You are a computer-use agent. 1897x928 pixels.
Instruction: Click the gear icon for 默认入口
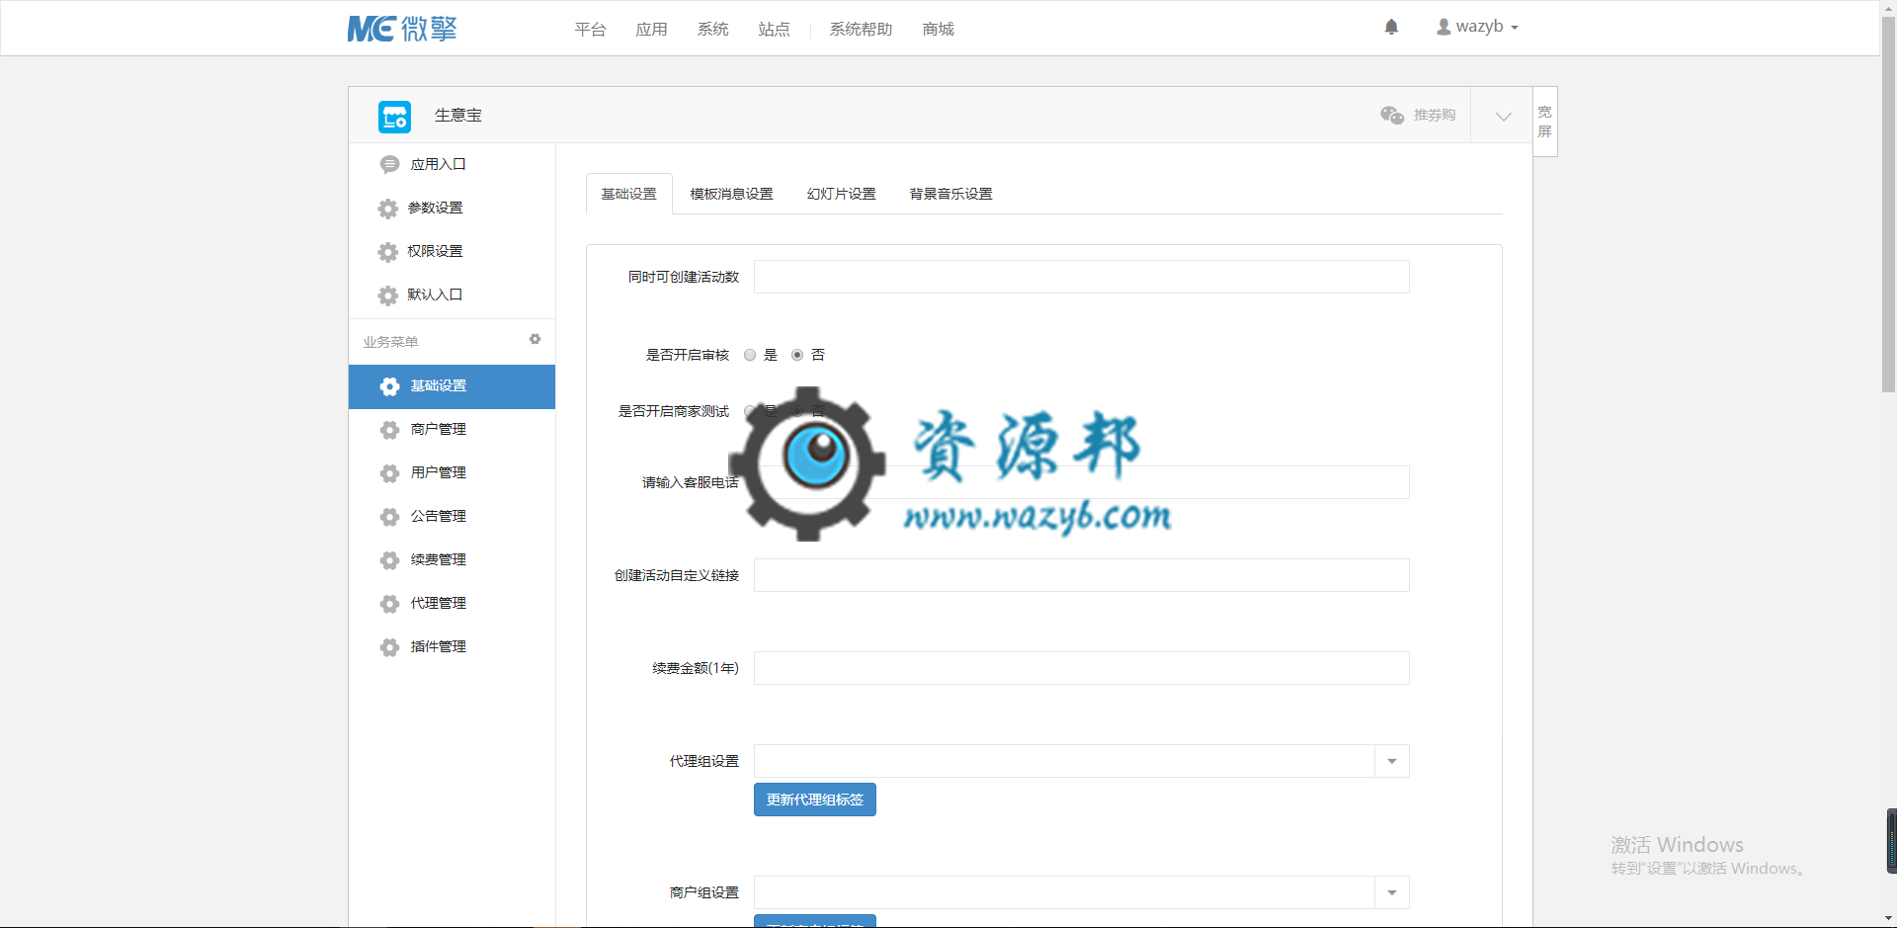pos(388,295)
